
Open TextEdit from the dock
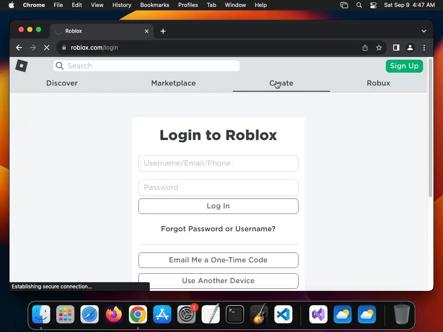pos(211,314)
